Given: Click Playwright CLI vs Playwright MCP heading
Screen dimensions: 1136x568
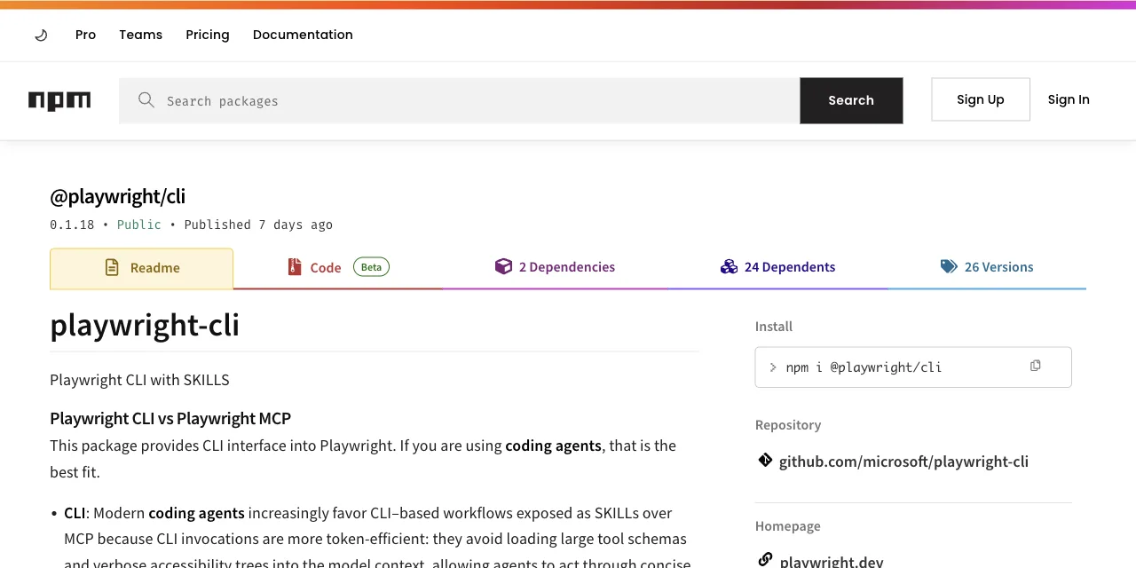Looking at the screenshot, I should 170,418.
